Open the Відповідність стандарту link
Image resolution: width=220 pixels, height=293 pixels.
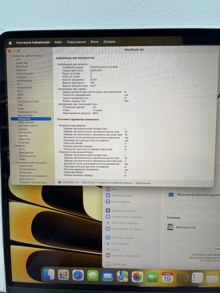(x=204, y=257)
